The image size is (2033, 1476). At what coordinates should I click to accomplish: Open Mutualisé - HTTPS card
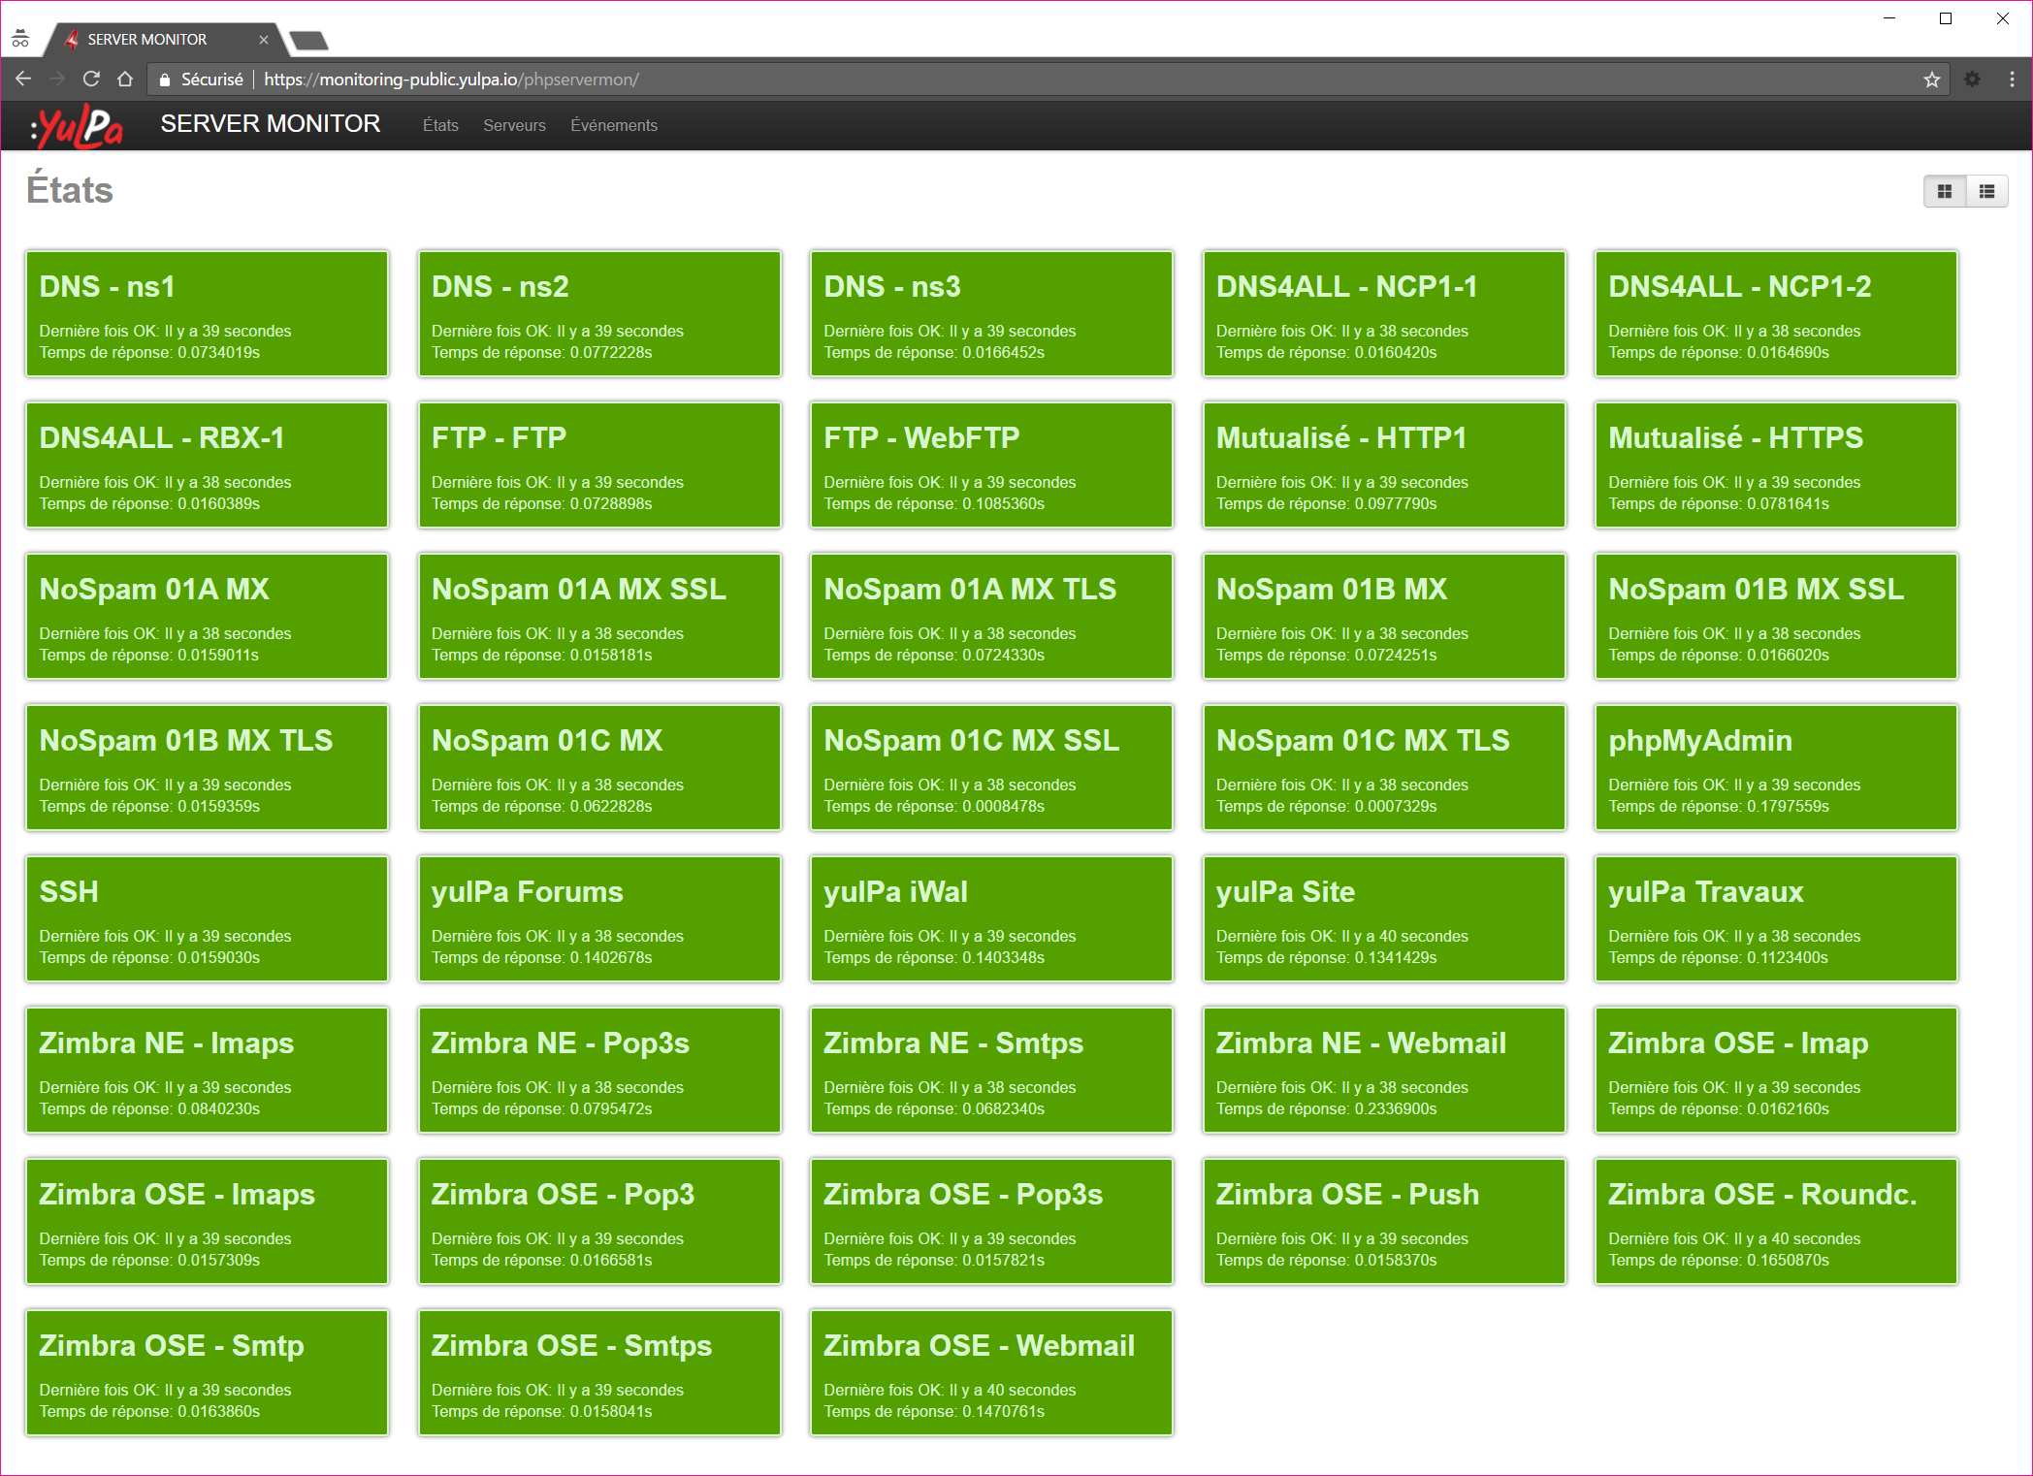(x=1776, y=465)
